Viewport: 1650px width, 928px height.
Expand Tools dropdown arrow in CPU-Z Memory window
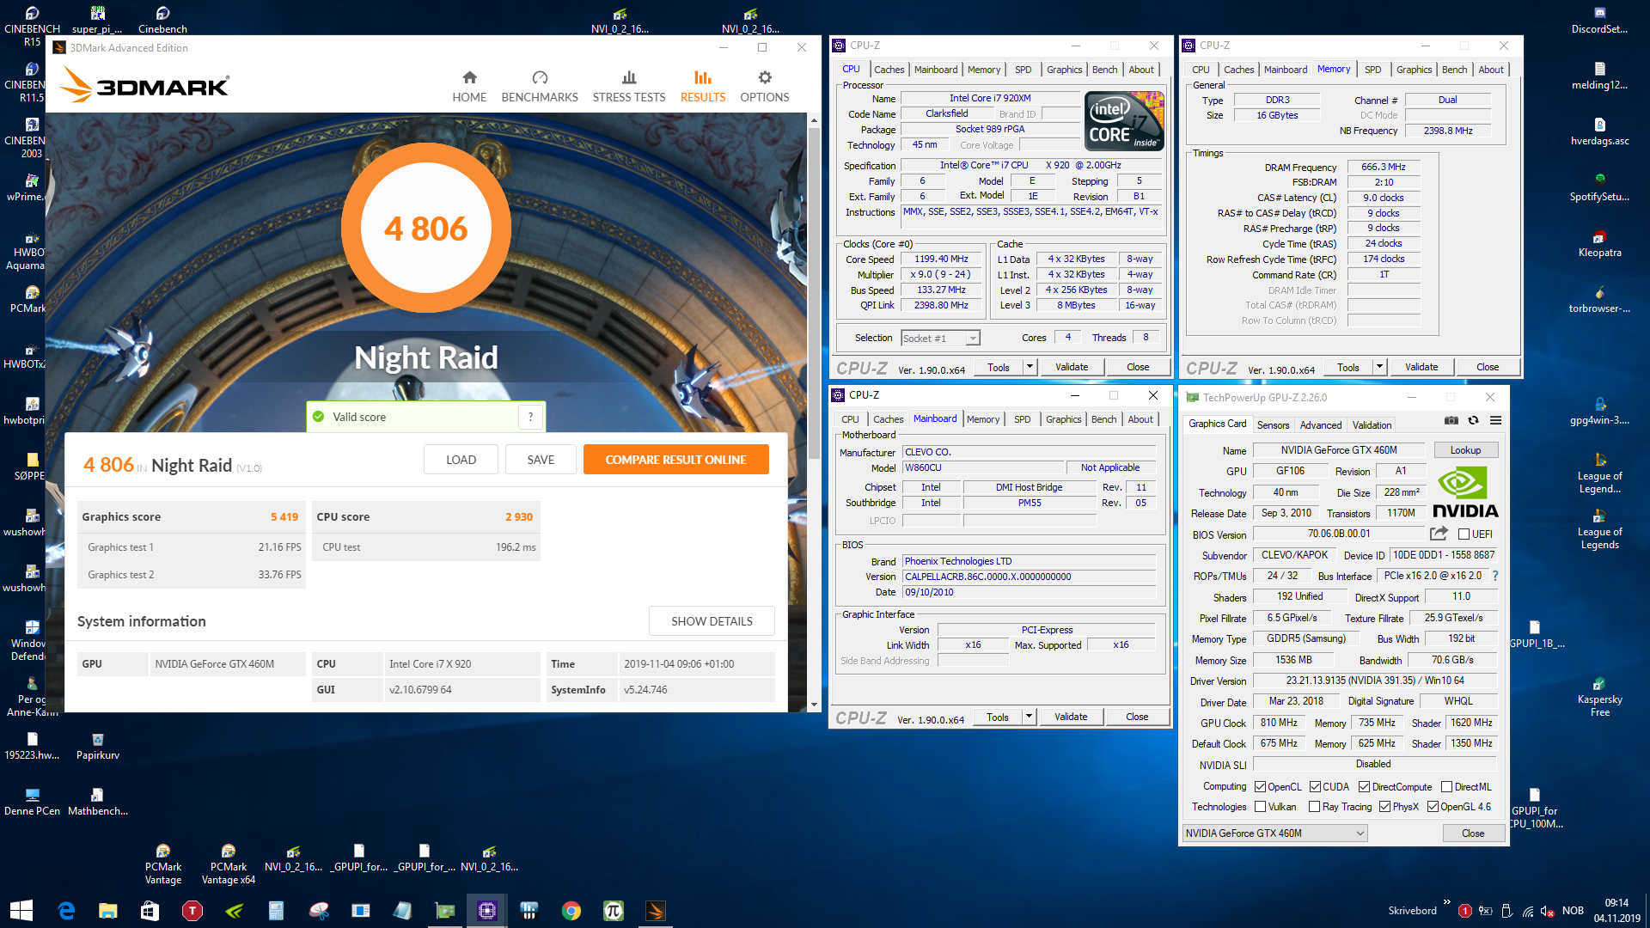[1379, 367]
